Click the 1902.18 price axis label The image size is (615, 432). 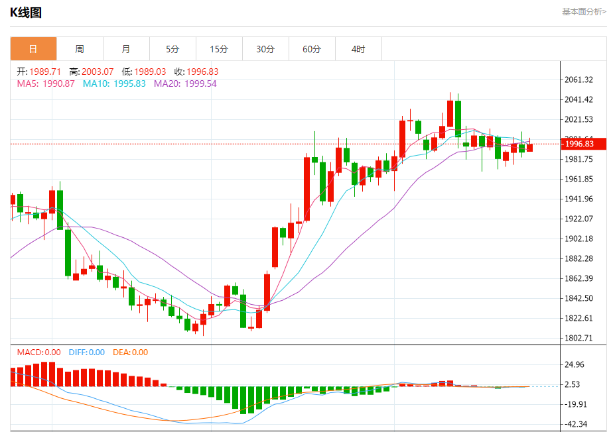pyautogui.click(x=579, y=239)
